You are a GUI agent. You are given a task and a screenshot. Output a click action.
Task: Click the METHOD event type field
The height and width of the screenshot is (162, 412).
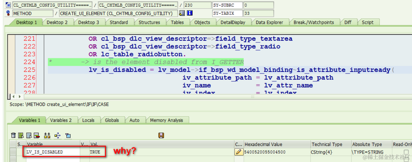(x=33, y=13)
